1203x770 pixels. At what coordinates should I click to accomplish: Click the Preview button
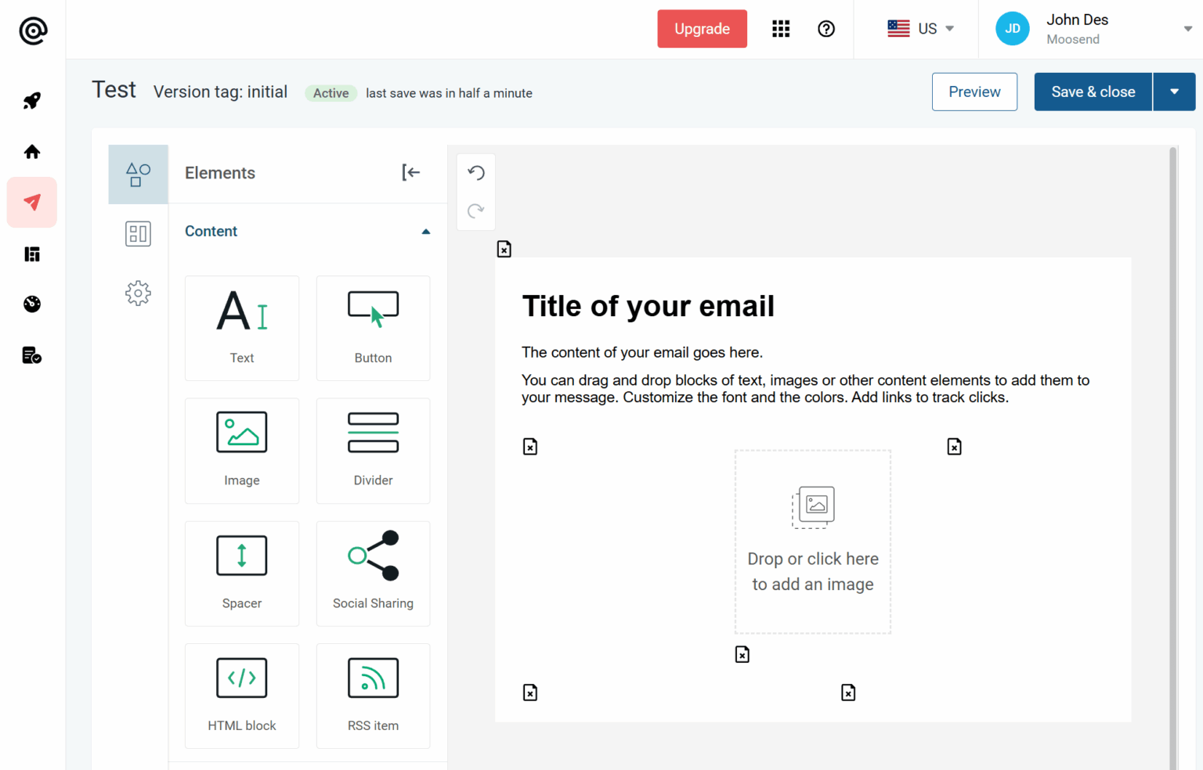[974, 92]
